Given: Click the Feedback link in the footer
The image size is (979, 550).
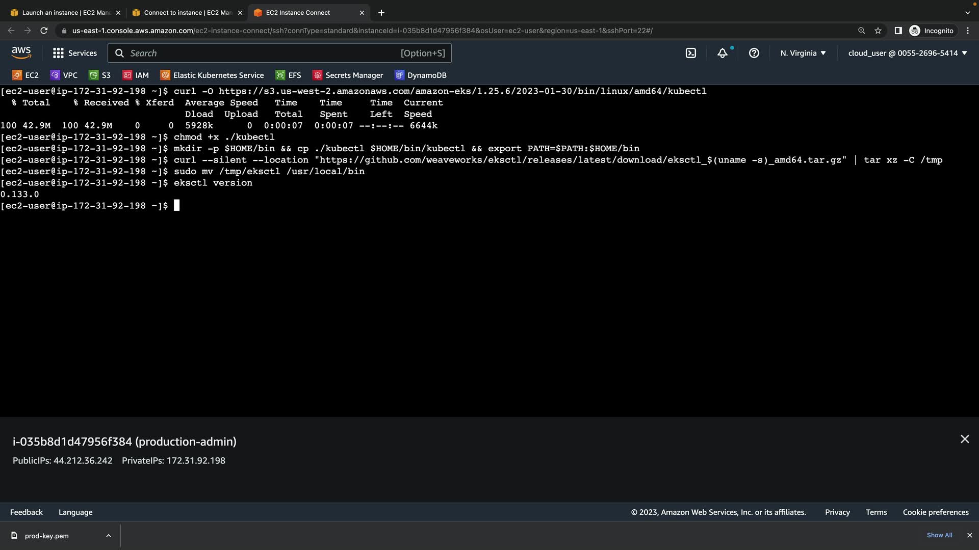Looking at the screenshot, I should (x=27, y=512).
